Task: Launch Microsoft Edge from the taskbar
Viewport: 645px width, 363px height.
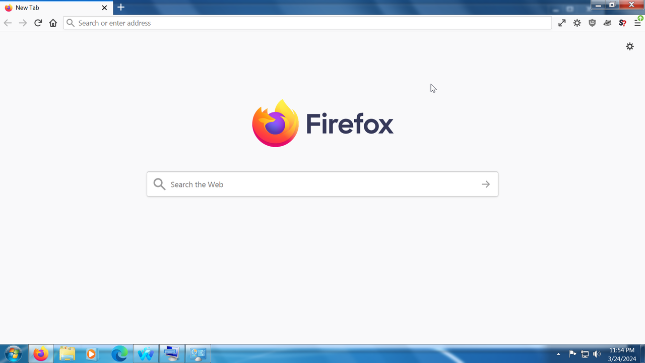Action: 119,354
